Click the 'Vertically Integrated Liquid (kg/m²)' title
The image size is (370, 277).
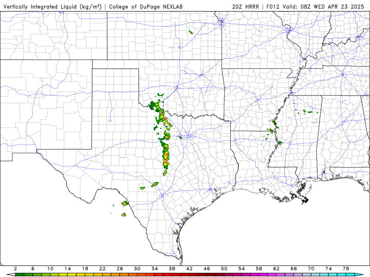point(52,6)
